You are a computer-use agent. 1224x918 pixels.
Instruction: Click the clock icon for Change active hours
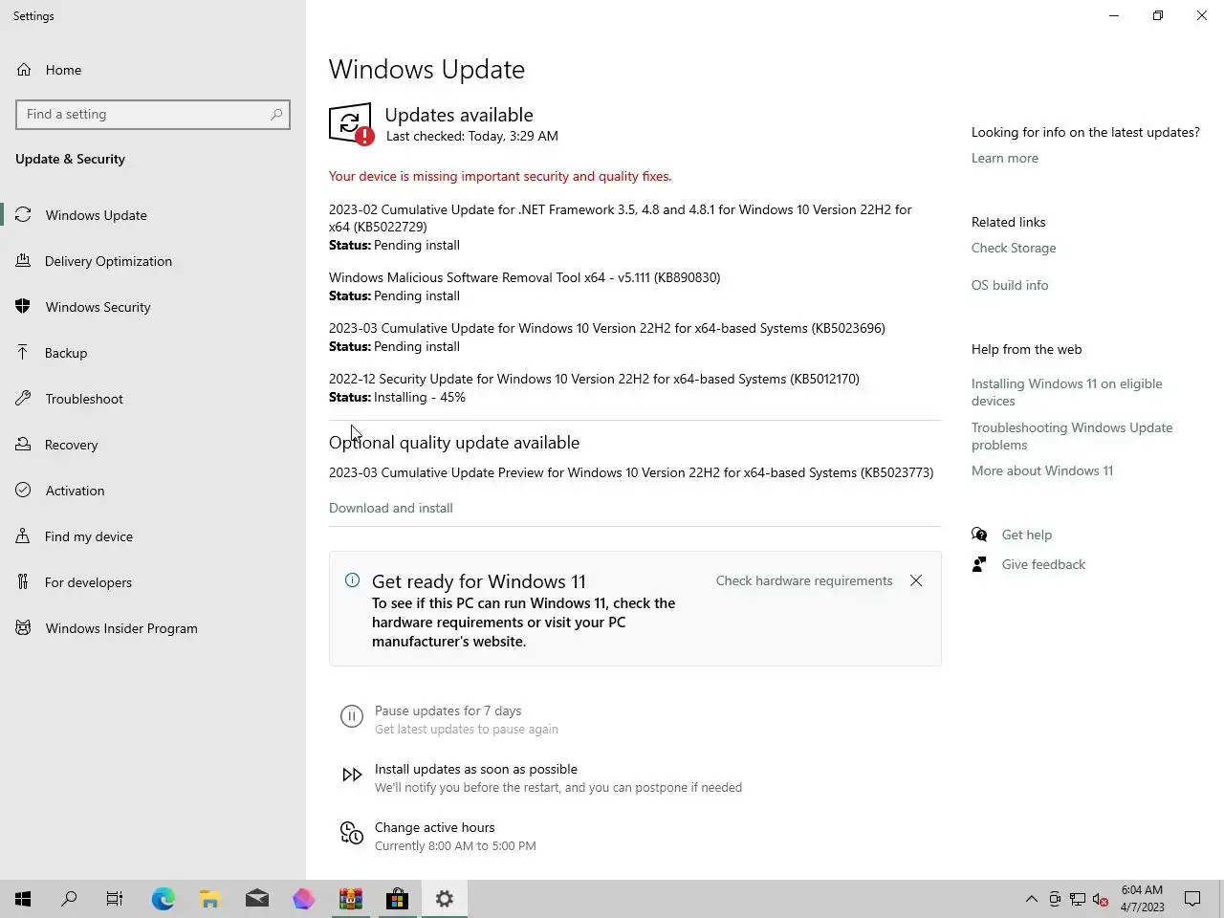click(352, 834)
